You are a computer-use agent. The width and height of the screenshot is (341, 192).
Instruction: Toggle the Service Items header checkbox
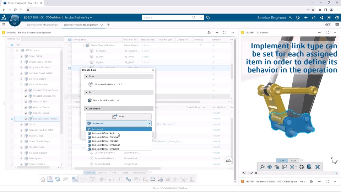click(69, 39)
